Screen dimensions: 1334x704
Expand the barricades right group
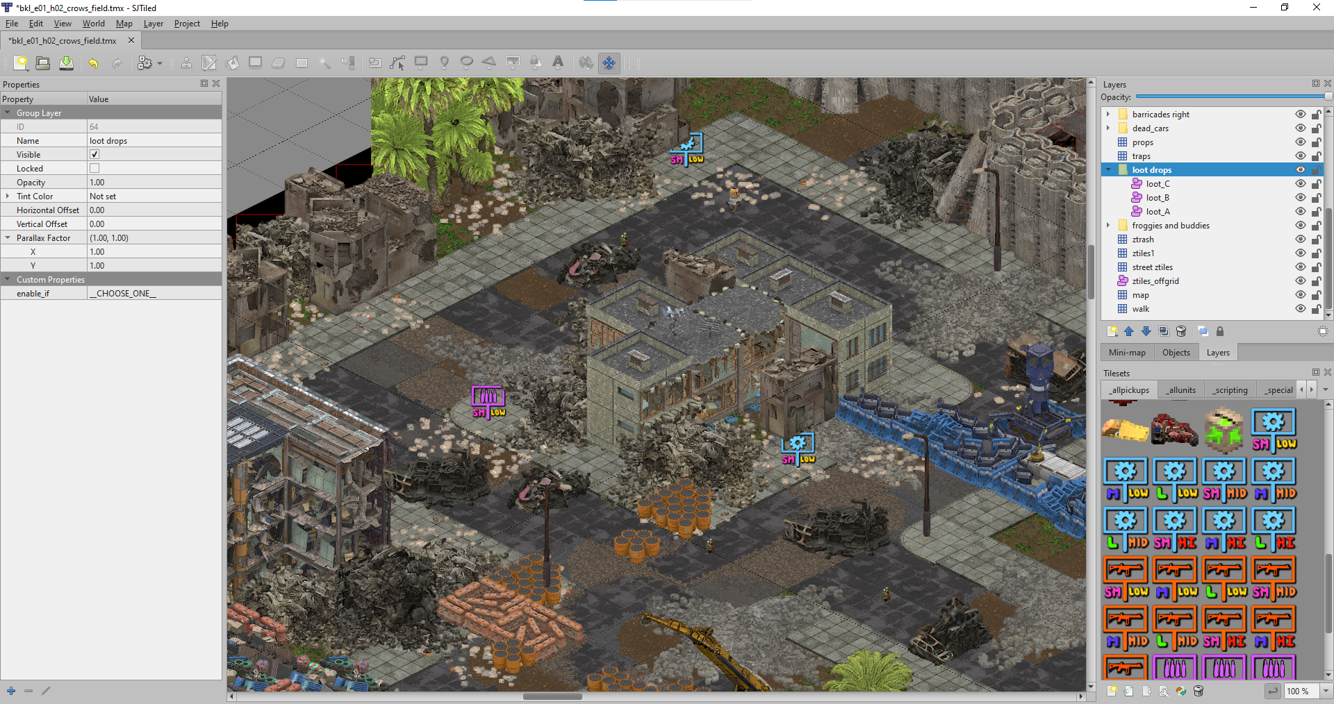click(x=1109, y=115)
